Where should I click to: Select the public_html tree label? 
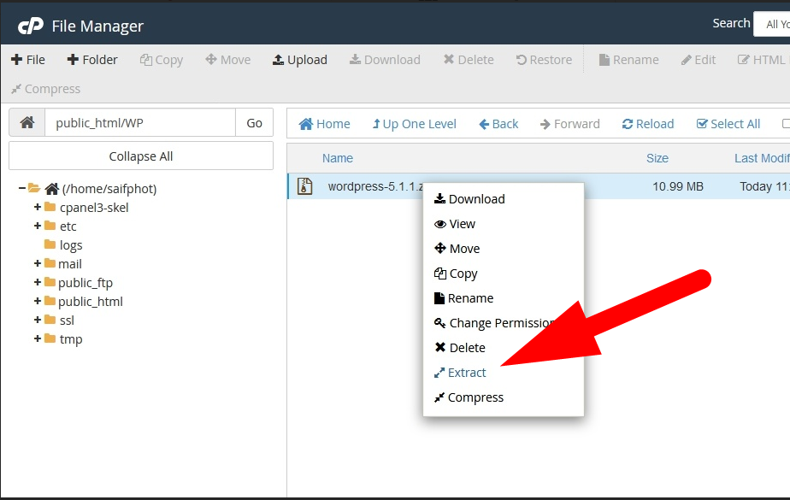click(91, 302)
